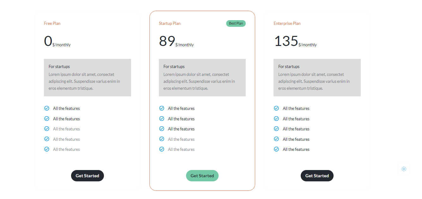This screenshot has width=422, height=199.
Task: Click the first check icon in Startup Plan
Action: [x=162, y=108]
